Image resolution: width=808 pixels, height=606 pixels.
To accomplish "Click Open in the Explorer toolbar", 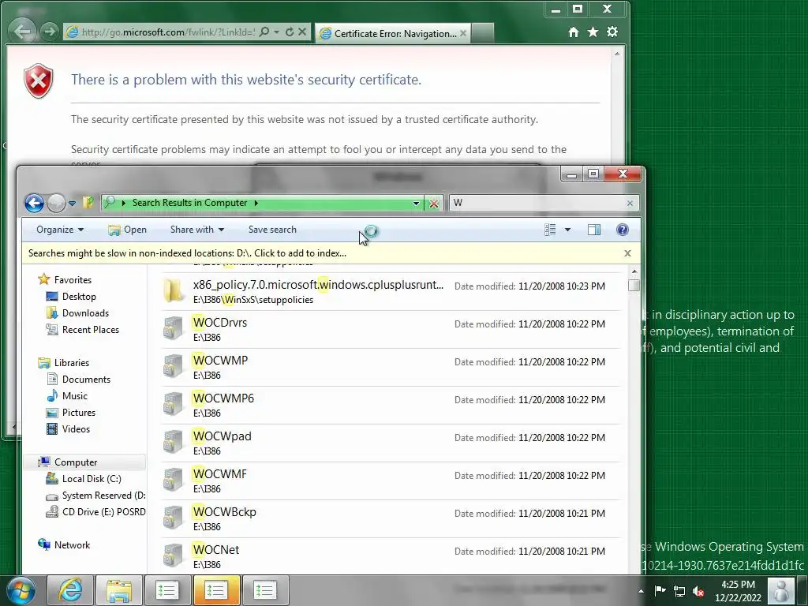I will [128, 230].
